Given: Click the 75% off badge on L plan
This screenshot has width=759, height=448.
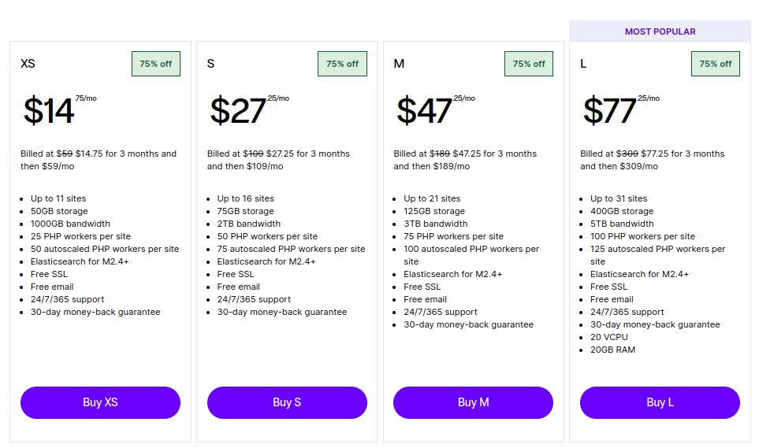Looking at the screenshot, I should tap(716, 64).
